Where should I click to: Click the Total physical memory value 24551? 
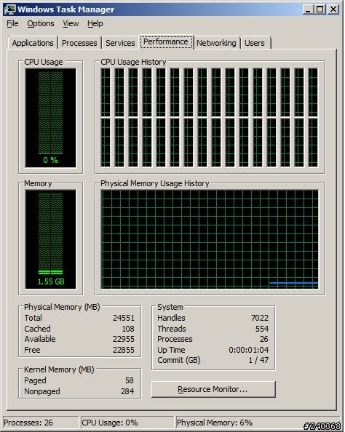124,318
